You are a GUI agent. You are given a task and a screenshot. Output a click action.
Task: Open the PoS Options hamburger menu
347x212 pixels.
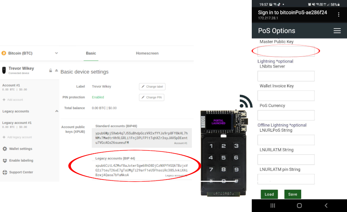(x=337, y=31)
